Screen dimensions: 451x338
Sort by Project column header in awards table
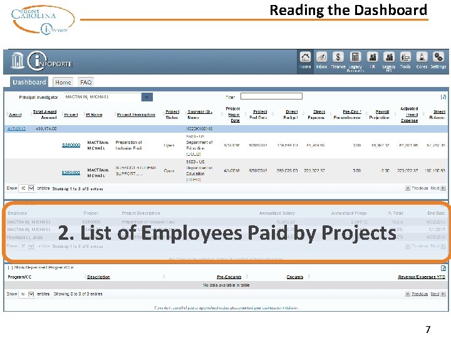pos(71,115)
